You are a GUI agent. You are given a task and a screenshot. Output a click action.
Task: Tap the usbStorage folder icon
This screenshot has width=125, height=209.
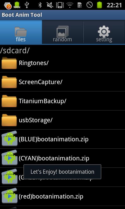coord(9,120)
